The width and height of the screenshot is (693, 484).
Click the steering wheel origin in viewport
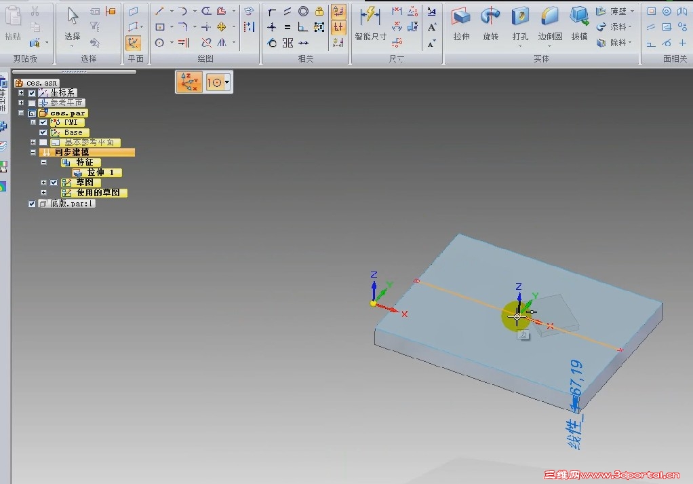tap(517, 317)
